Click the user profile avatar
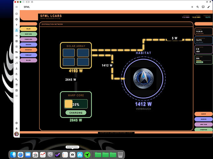Image resolution: width=213 pixels, height=159 pixels. (17, 134)
